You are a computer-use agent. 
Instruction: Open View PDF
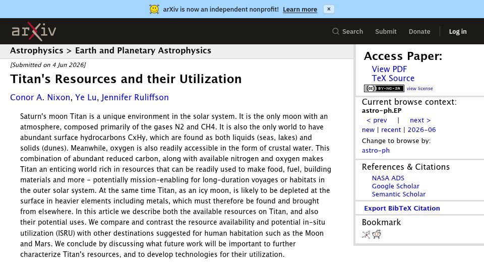389,69
